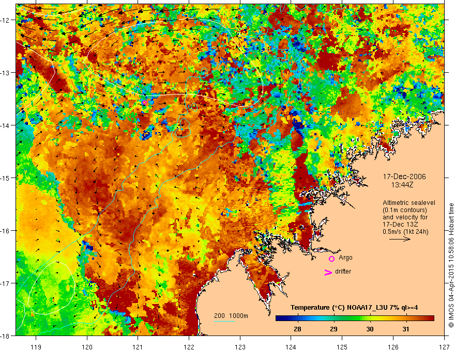Click the cyan isobath legend line
The image size is (455, 351).
[224, 321]
